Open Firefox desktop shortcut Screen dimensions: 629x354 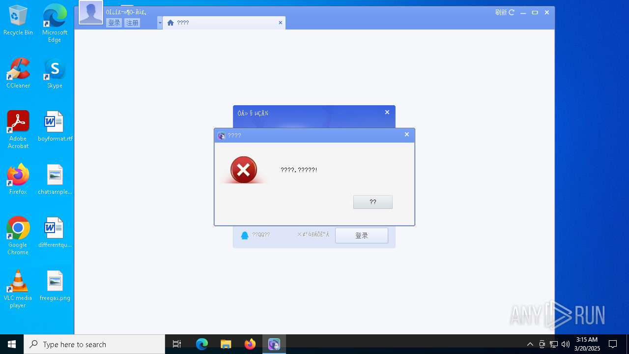(x=18, y=179)
